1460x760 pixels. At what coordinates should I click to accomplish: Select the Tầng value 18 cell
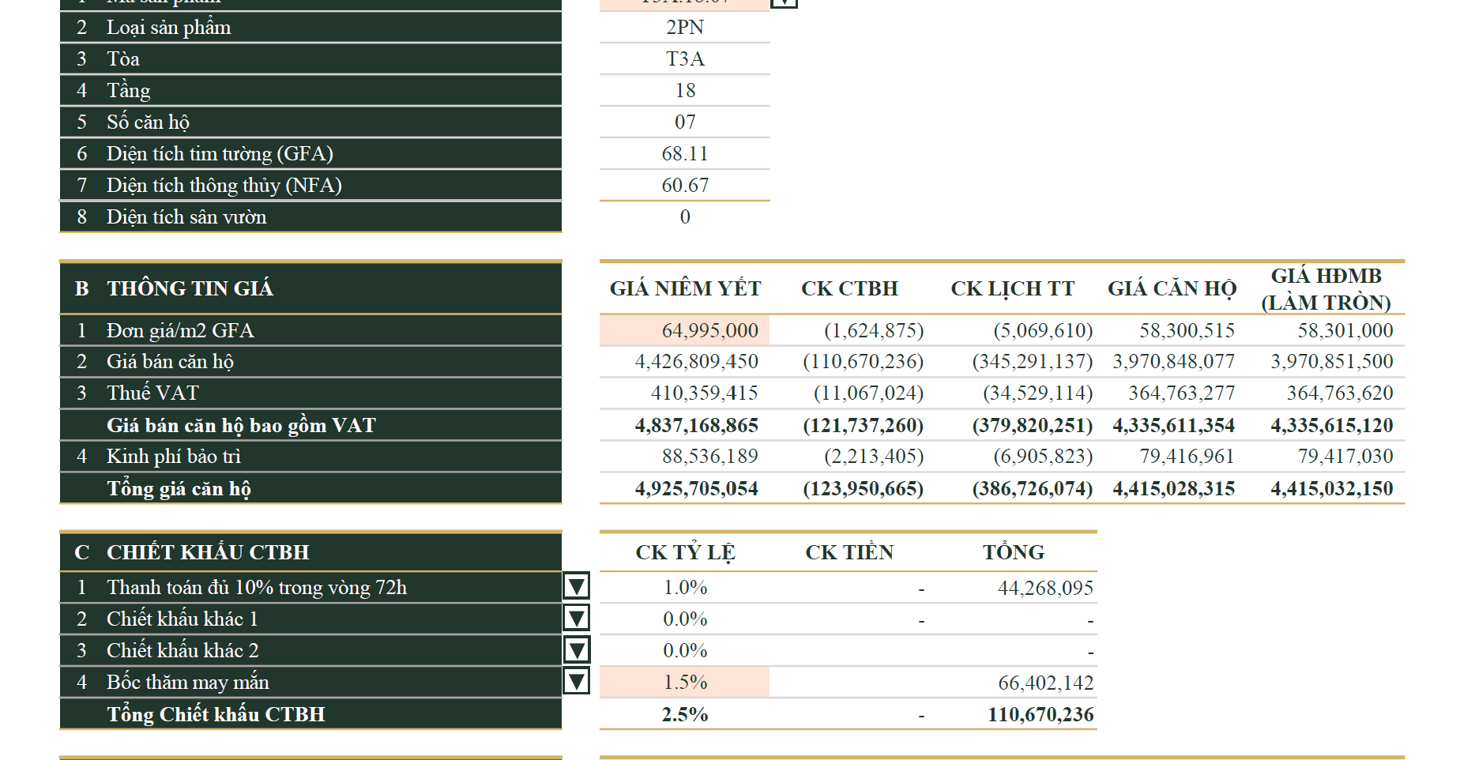(684, 90)
